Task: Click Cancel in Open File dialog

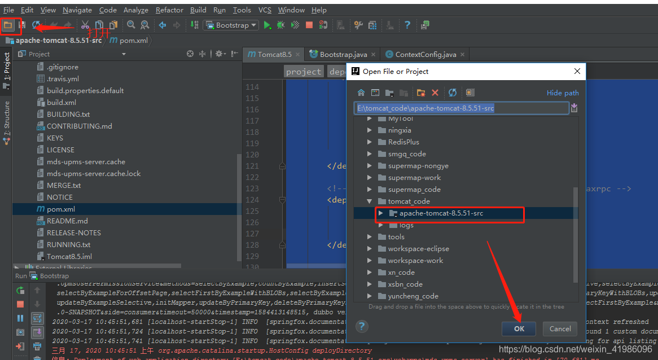Action: tap(560, 329)
